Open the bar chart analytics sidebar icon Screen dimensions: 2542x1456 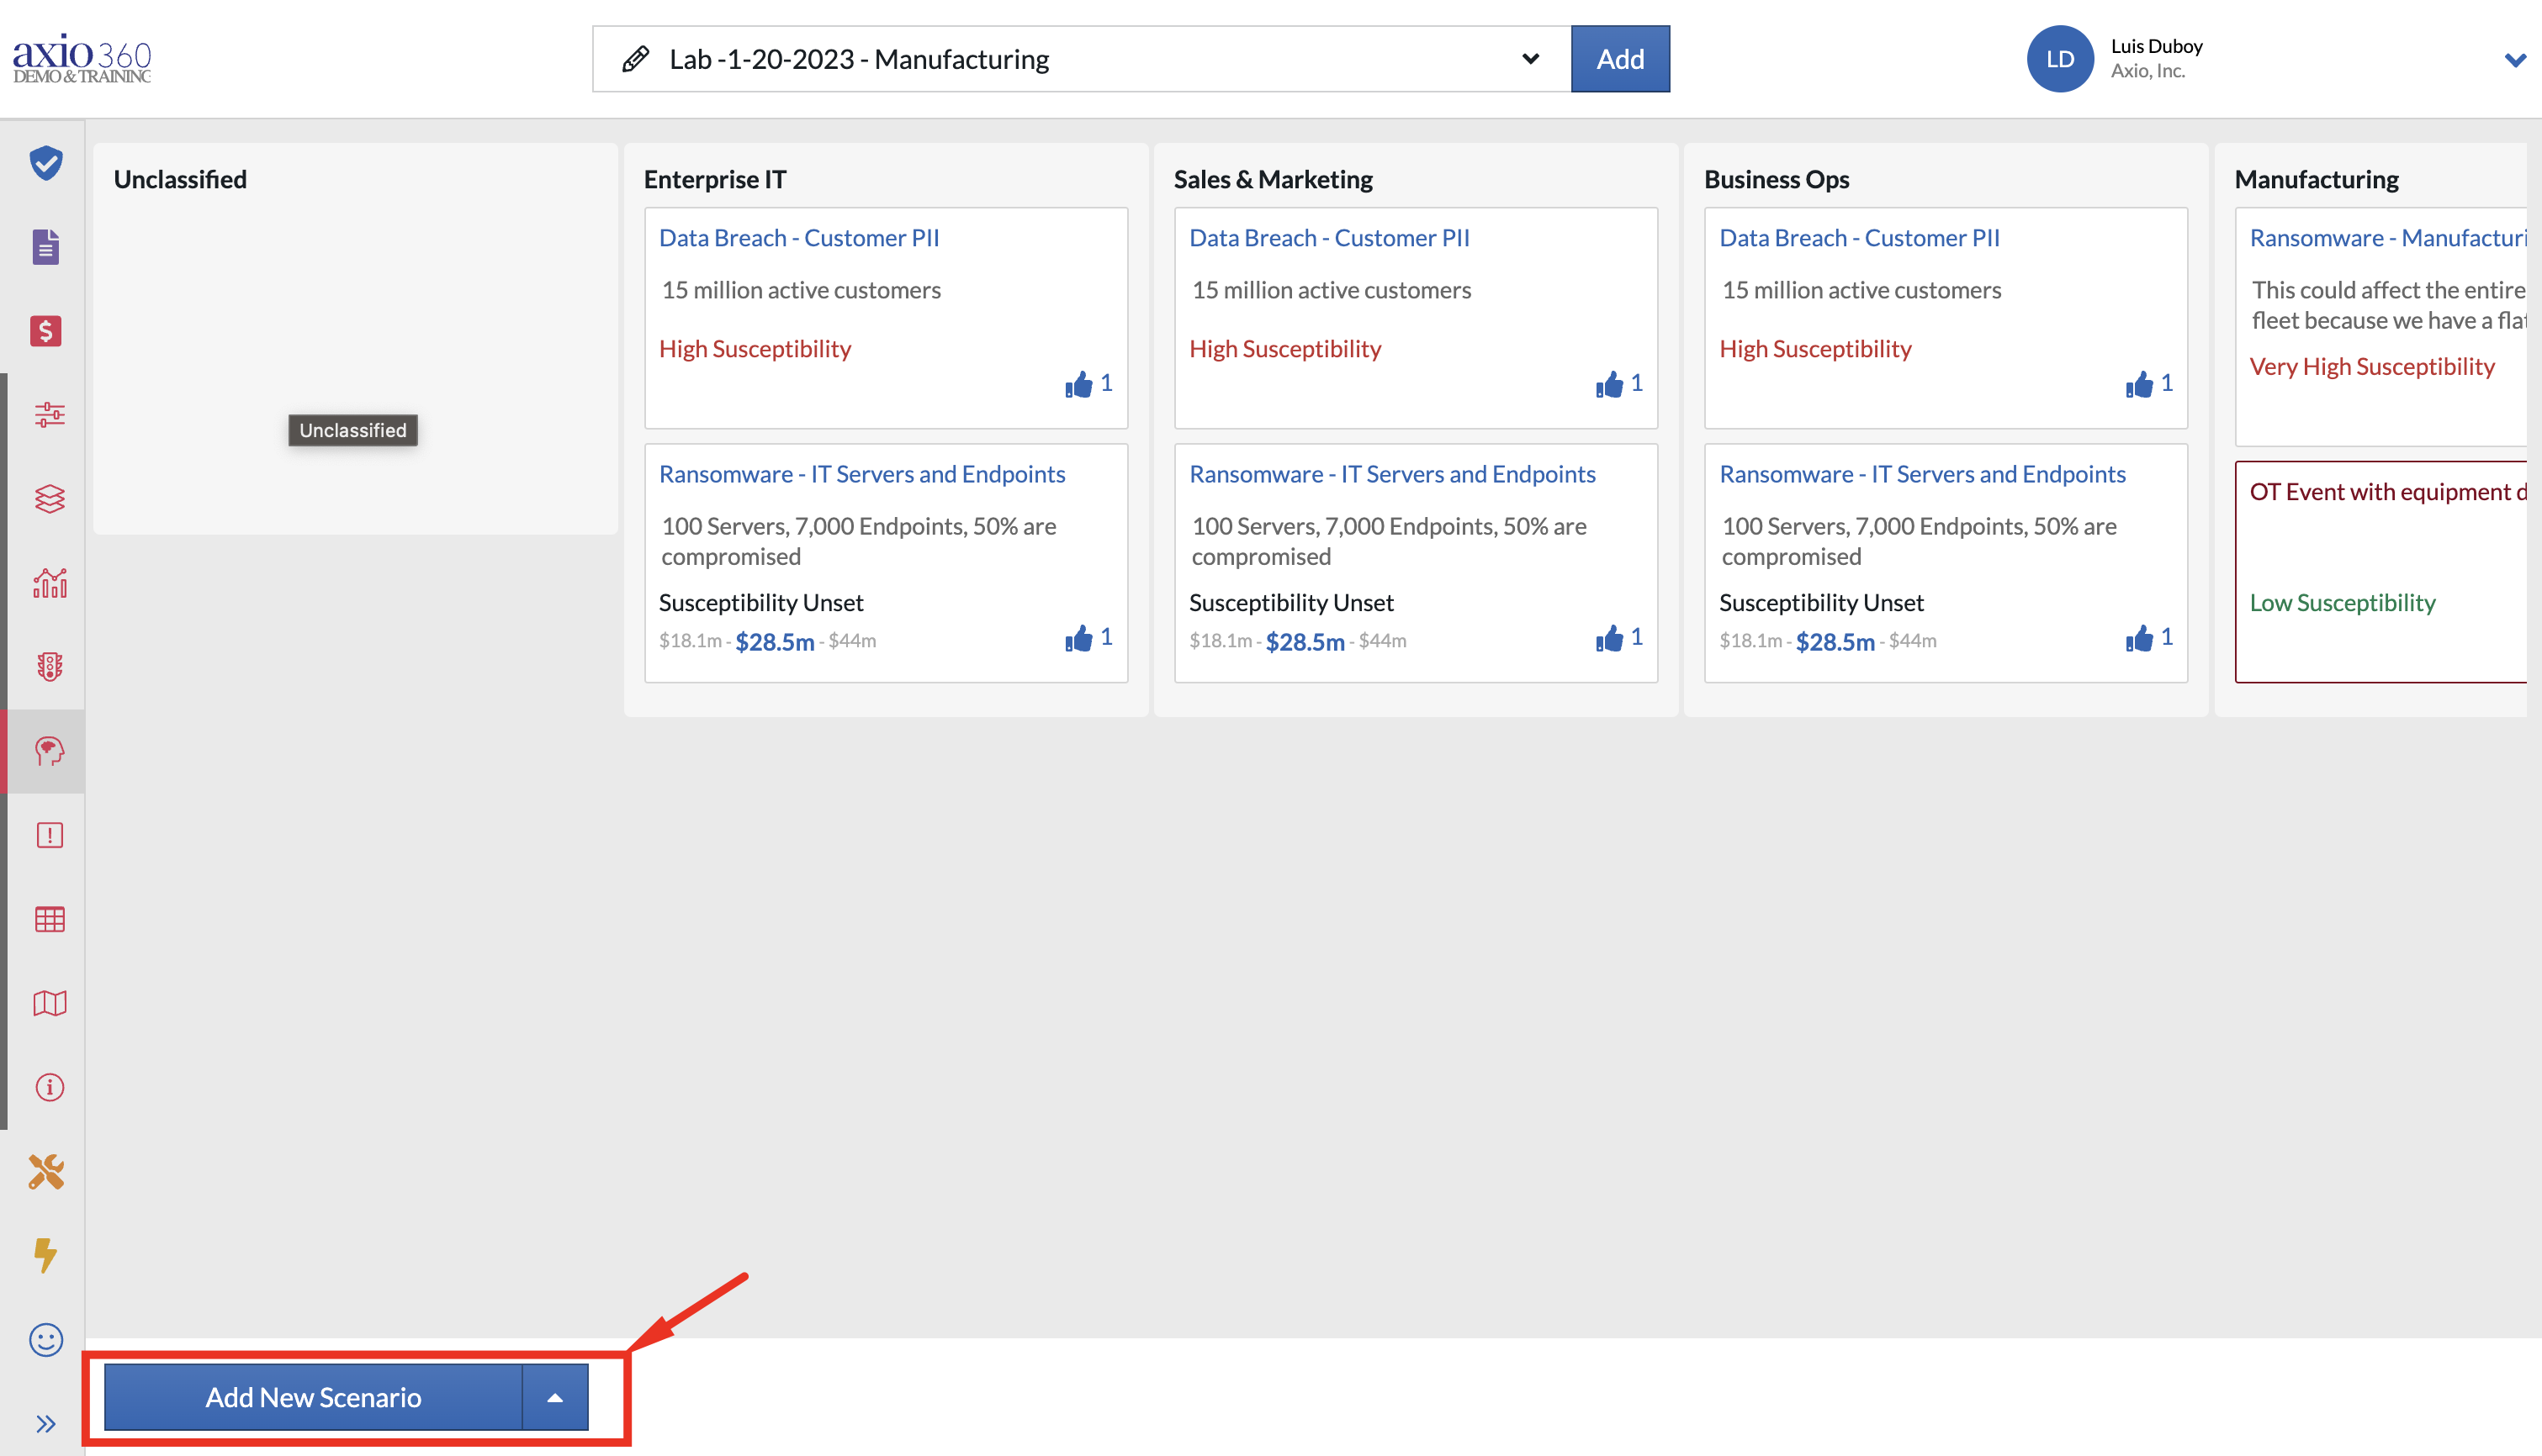point(49,582)
